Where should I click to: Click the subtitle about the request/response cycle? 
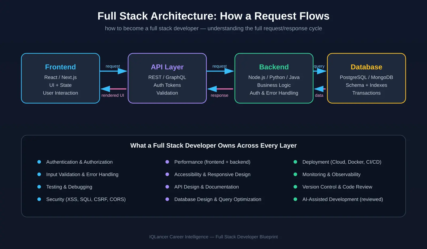pos(213,28)
